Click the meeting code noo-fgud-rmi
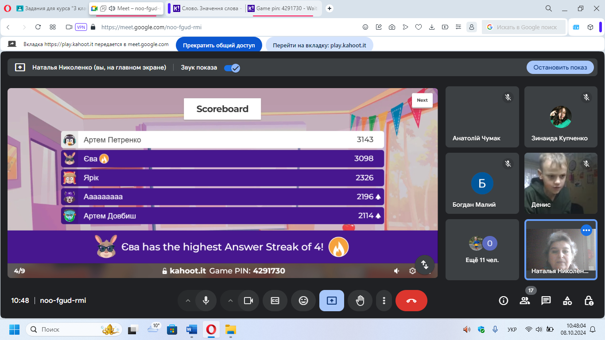Screen dimensions: 605x340 (x=63, y=301)
